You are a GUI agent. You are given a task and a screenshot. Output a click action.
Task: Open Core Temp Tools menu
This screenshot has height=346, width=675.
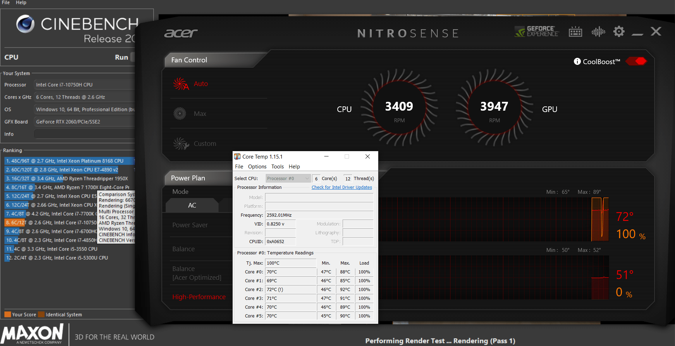277,167
